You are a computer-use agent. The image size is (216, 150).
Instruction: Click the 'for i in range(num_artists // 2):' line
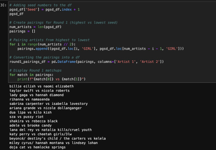point(42,44)
